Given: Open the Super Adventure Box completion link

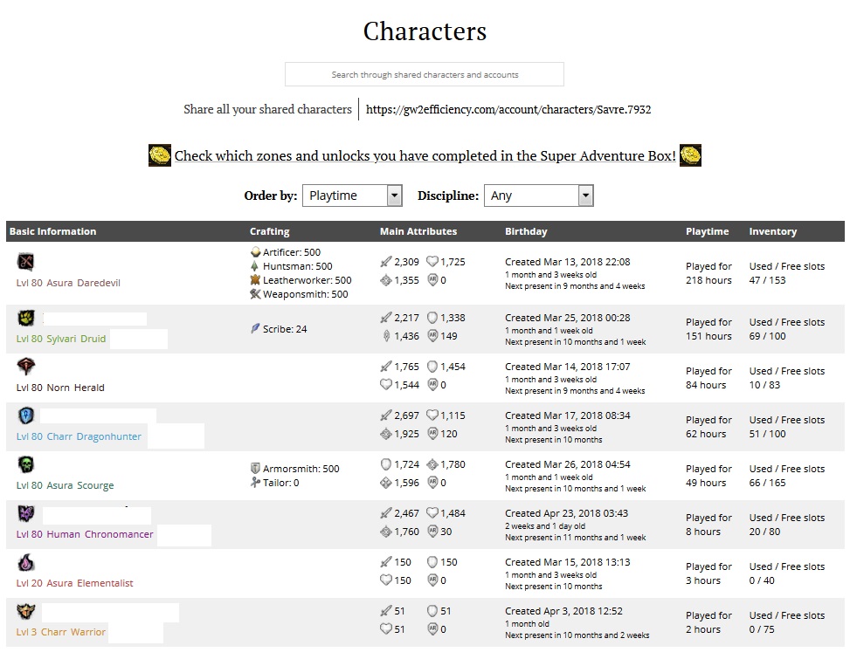Looking at the screenshot, I should [x=425, y=156].
